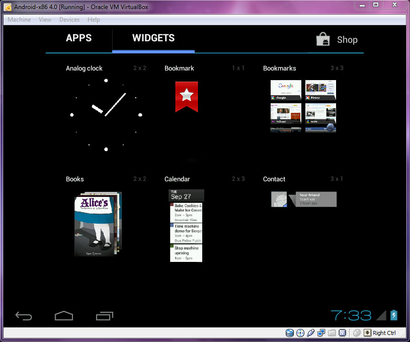
Task: Click the hard disk activity status icon
Action: click(x=290, y=333)
